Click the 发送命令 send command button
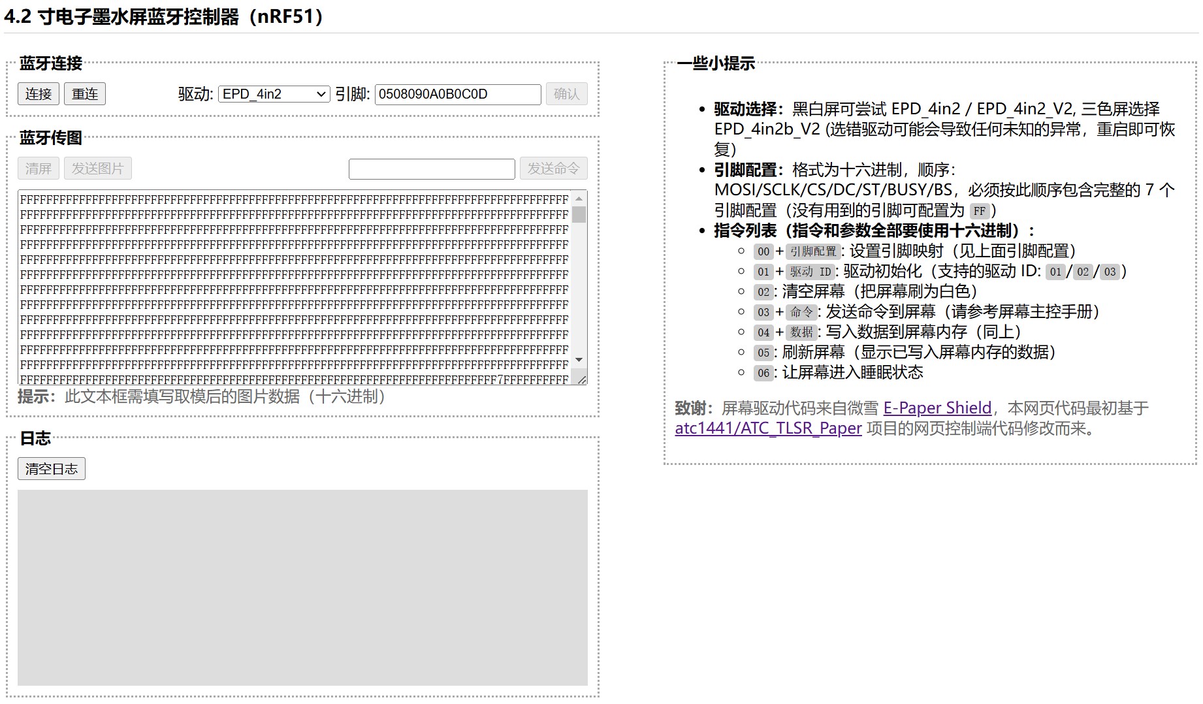Viewport: 1203px width, 704px height. [x=553, y=168]
